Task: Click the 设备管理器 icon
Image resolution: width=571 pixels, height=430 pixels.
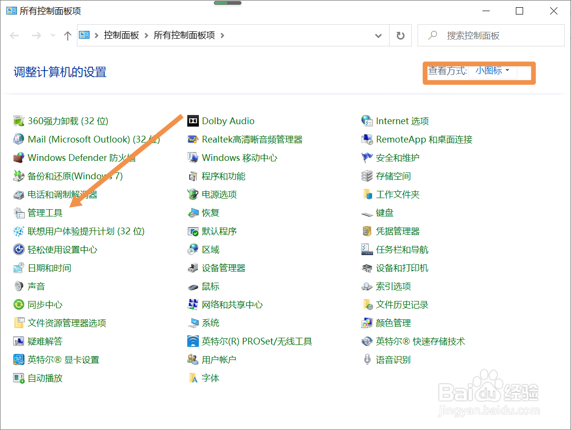Action: click(x=193, y=268)
